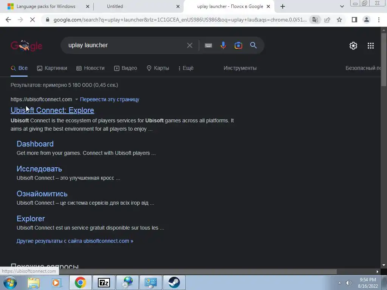The width and height of the screenshot is (387, 290).
Task: Click the vertical page scrollbar
Action: click(384, 59)
